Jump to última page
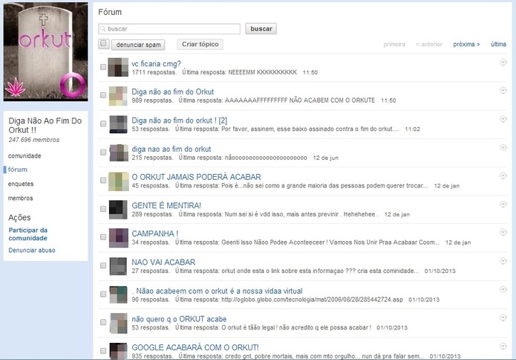 499,44
